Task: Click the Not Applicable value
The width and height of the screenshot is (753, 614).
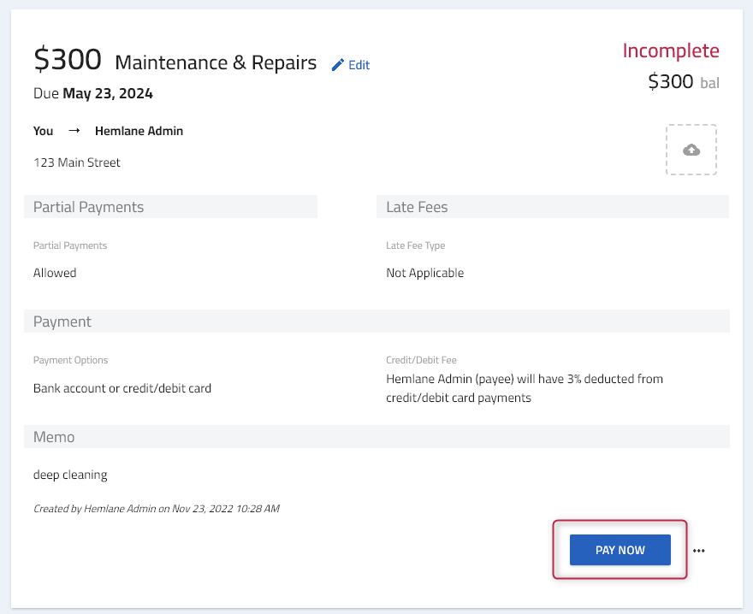Action: [x=425, y=273]
